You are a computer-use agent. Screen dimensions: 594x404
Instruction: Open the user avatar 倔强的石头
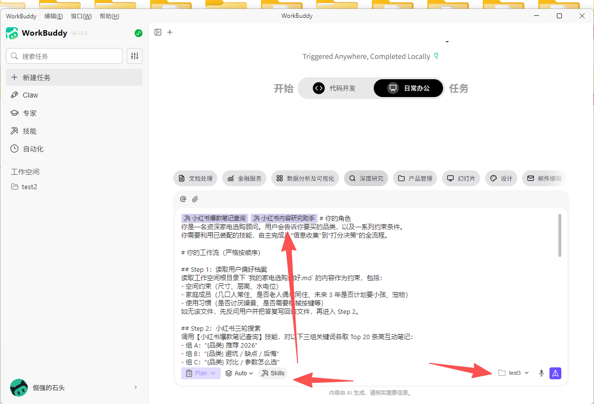19,388
